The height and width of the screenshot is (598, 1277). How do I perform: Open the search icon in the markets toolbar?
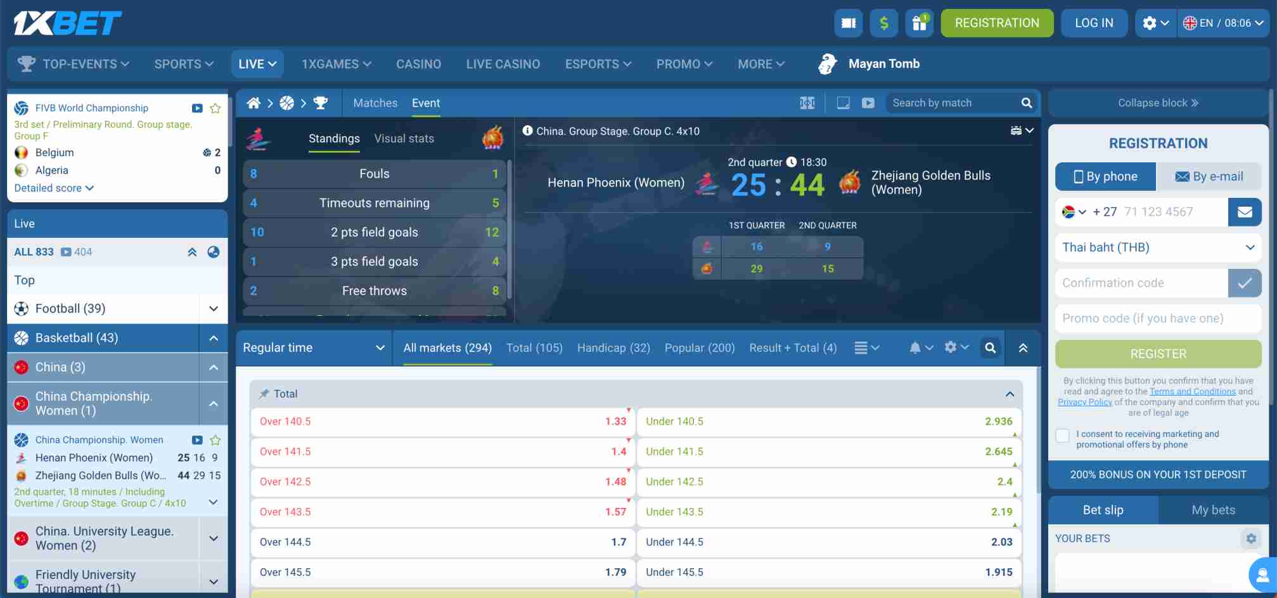pyautogui.click(x=990, y=348)
